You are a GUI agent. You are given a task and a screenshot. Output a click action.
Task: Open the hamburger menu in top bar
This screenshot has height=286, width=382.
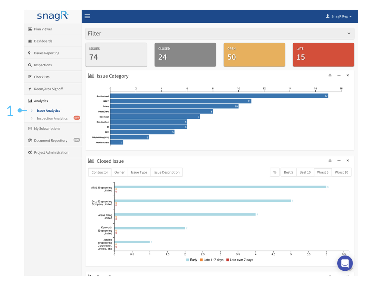[x=87, y=16]
